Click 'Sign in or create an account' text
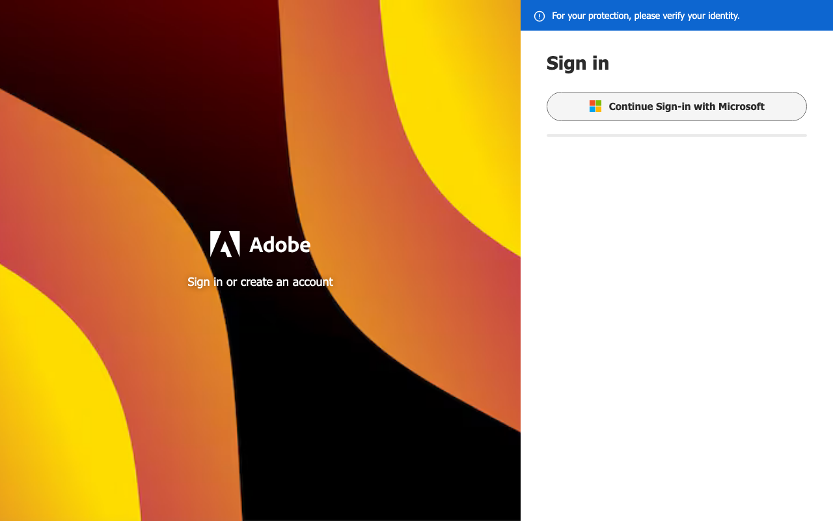Screen dimensions: 833x521 pos(260,282)
